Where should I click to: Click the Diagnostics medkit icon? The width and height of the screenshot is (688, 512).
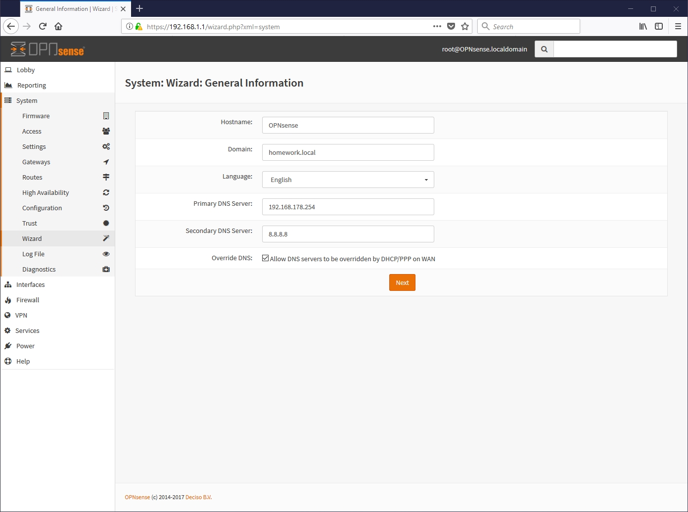click(106, 269)
